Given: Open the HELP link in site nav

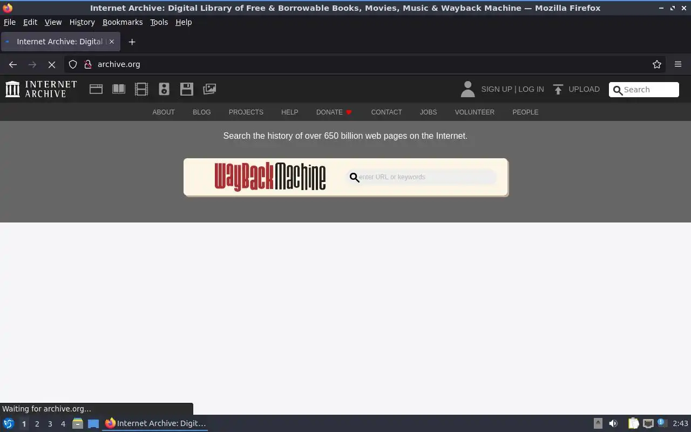Looking at the screenshot, I should [x=290, y=112].
